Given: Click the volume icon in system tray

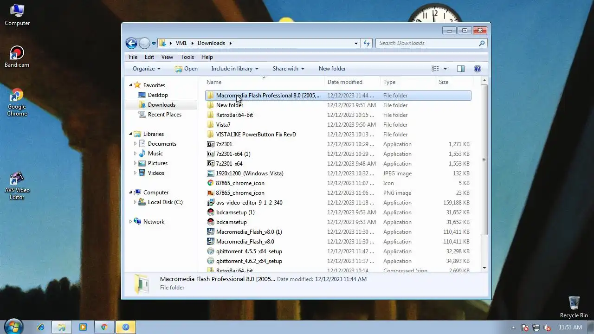Looking at the screenshot, I should 547,327.
